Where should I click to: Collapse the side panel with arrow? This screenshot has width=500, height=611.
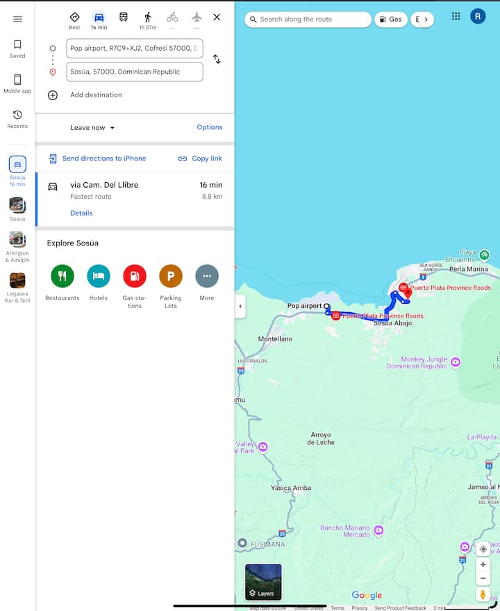click(240, 307)
